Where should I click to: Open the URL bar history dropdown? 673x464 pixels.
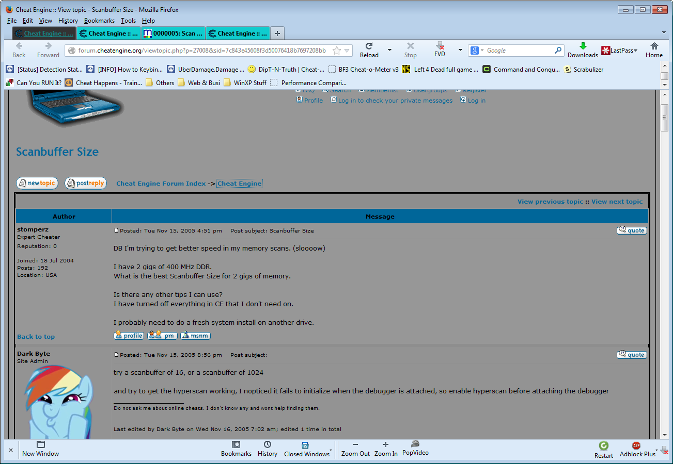[348, 51]
